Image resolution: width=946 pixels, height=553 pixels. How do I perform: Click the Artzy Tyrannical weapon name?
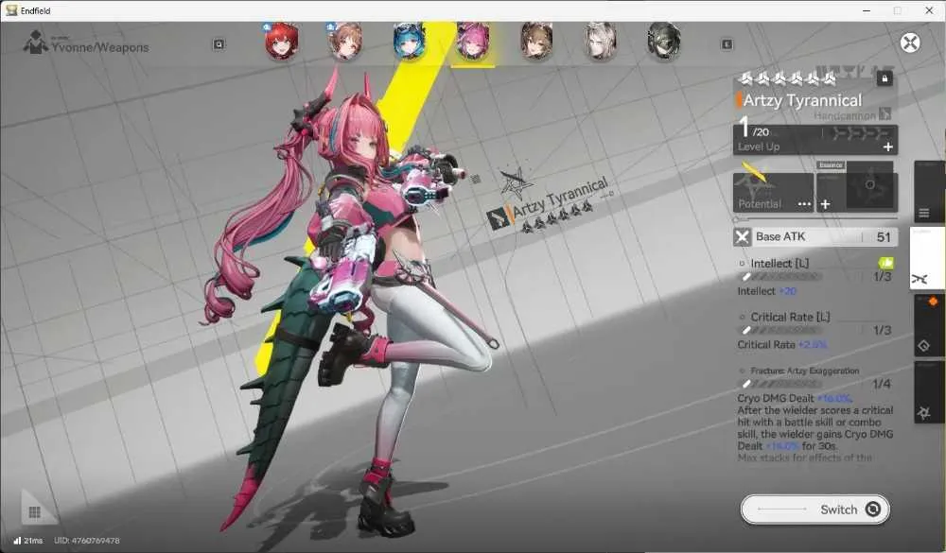pos(802,100)
